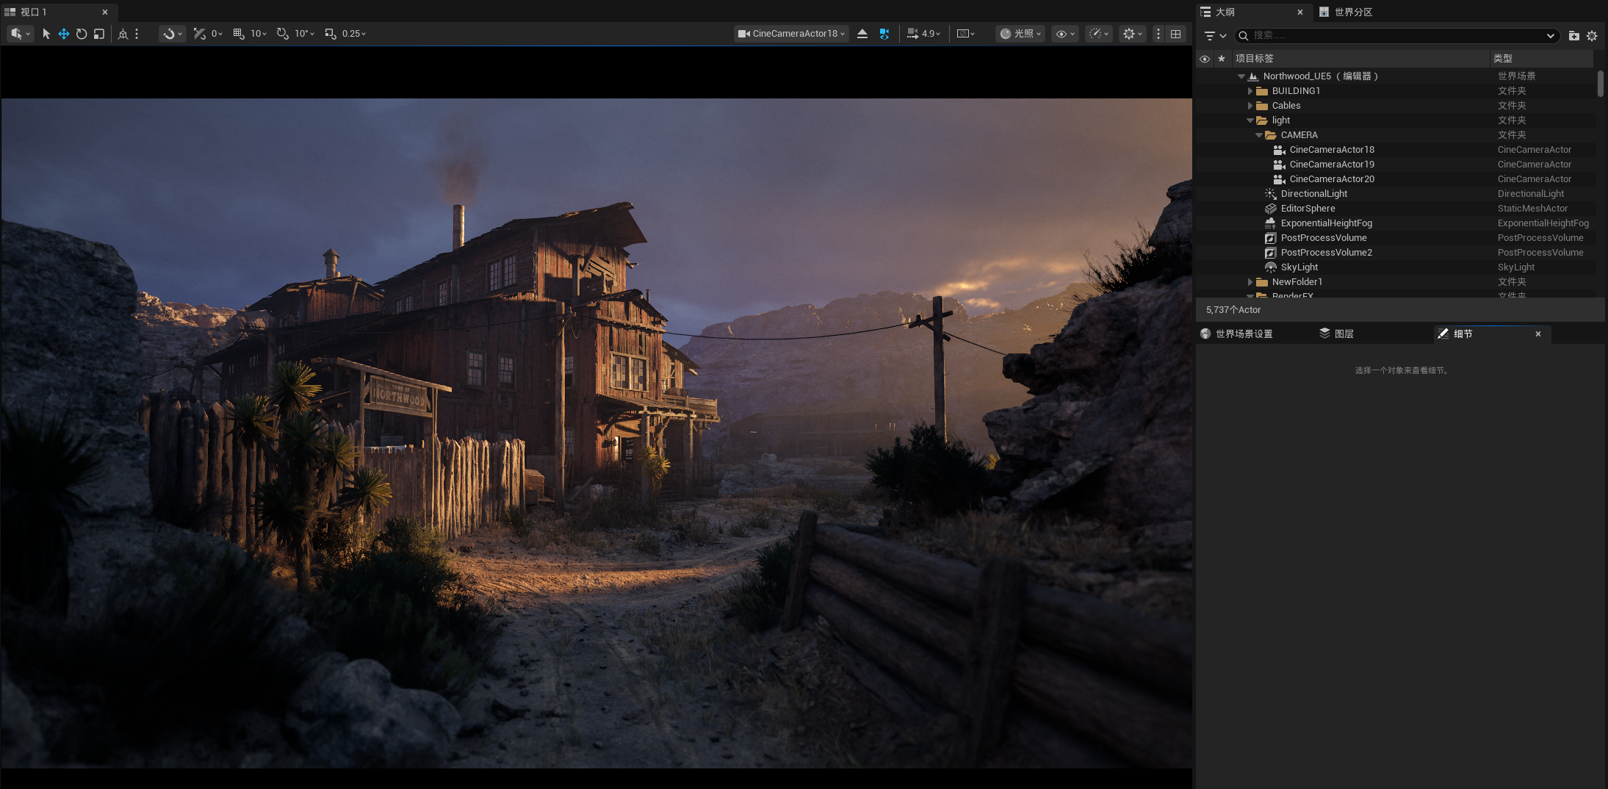This screenshot has width=1608, height=789.
Task: Switch to the 世界场景设置 tab
Action: click(x=1237, y=334)
